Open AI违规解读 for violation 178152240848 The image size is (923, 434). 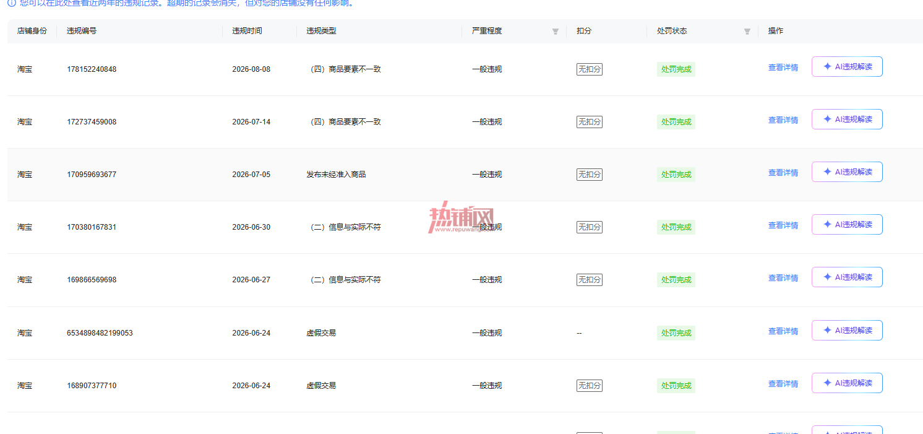[847, 67]
